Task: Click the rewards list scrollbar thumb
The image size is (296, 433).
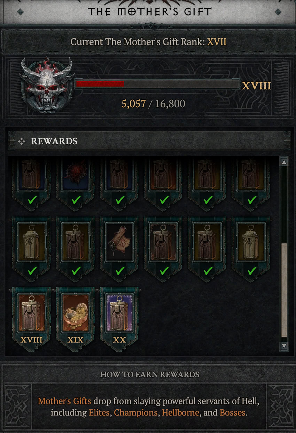Action: coord(284,290)
